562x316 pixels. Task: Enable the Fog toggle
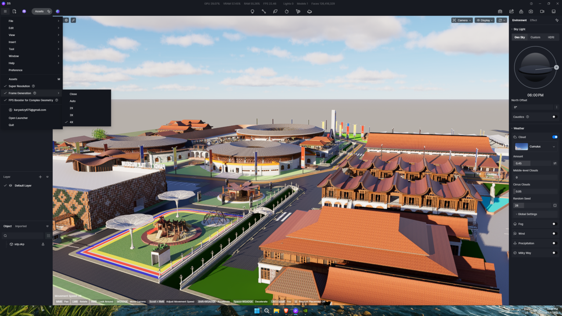click(x=555, y=224)
